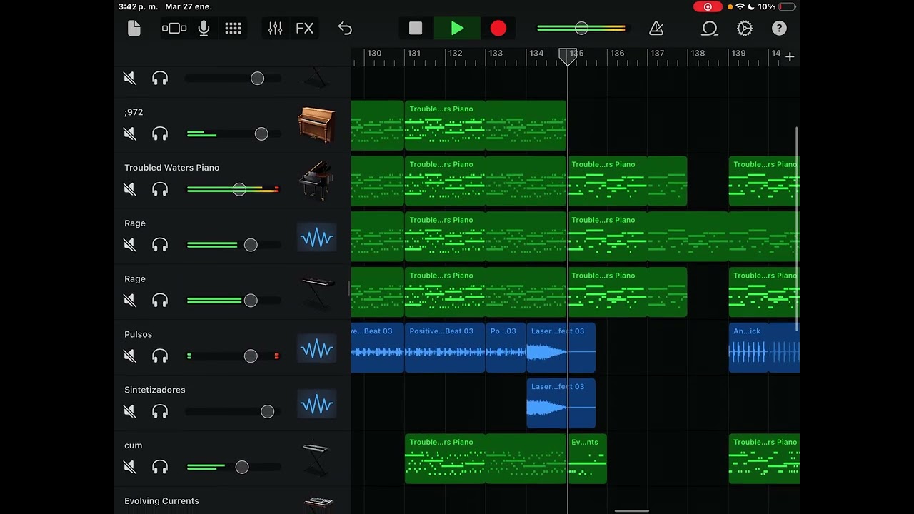Screen dimensions: 914x514
Task: Open My Songs browser document icon
Action: 134,29
